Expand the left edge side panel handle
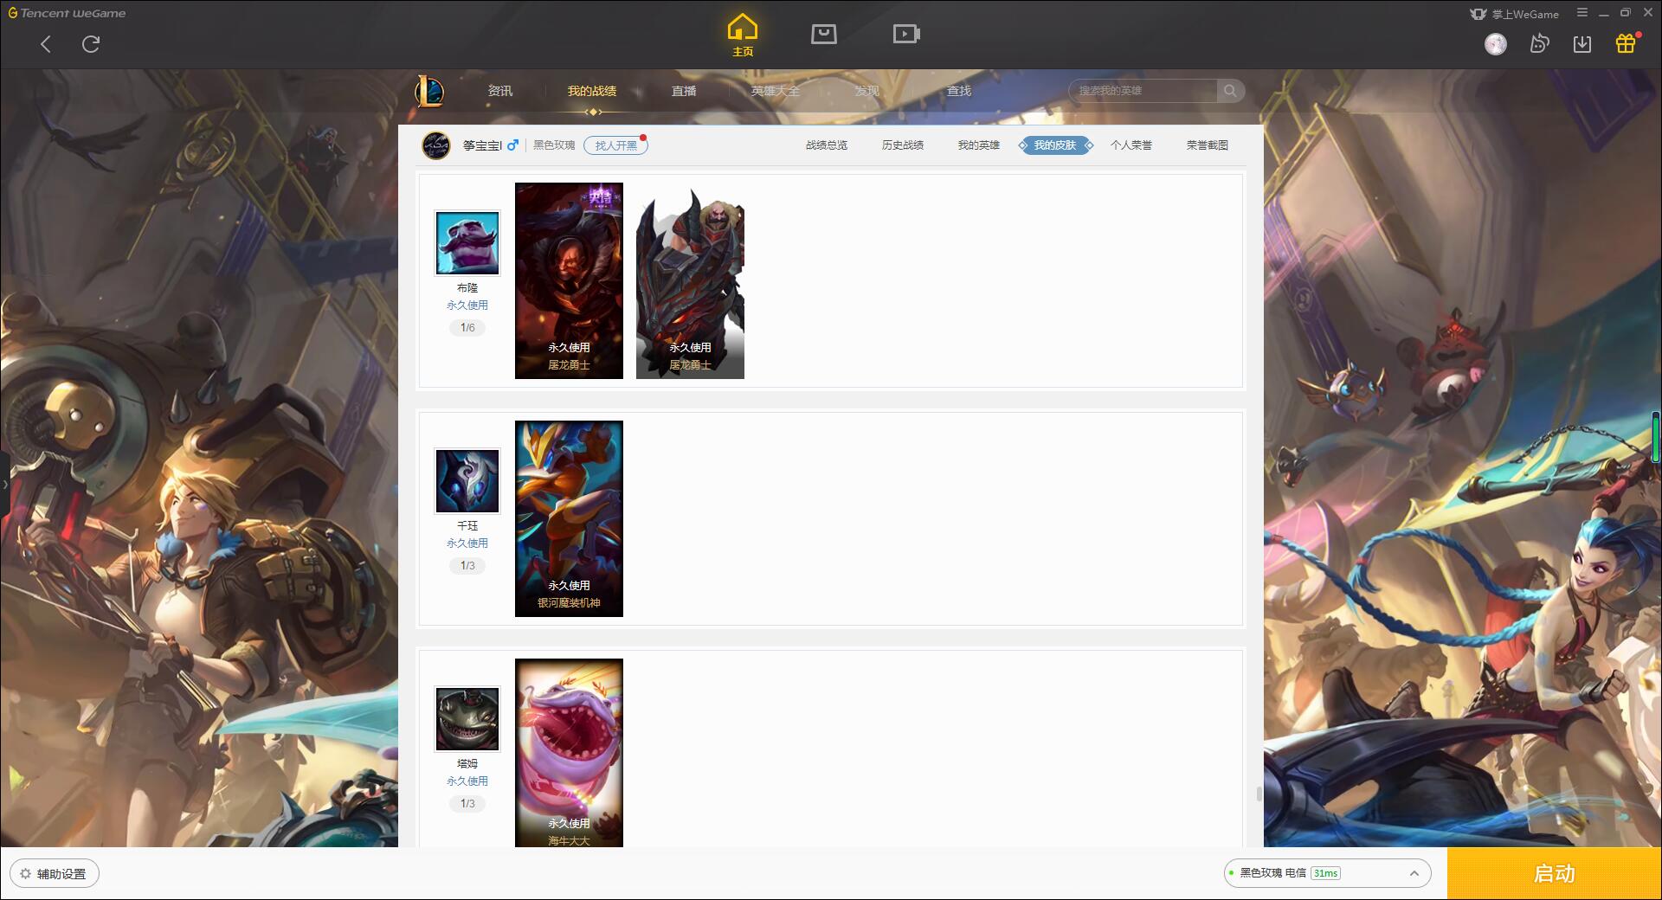The height and width of the screenshot is (900, 1662). (x=4, y=485)
